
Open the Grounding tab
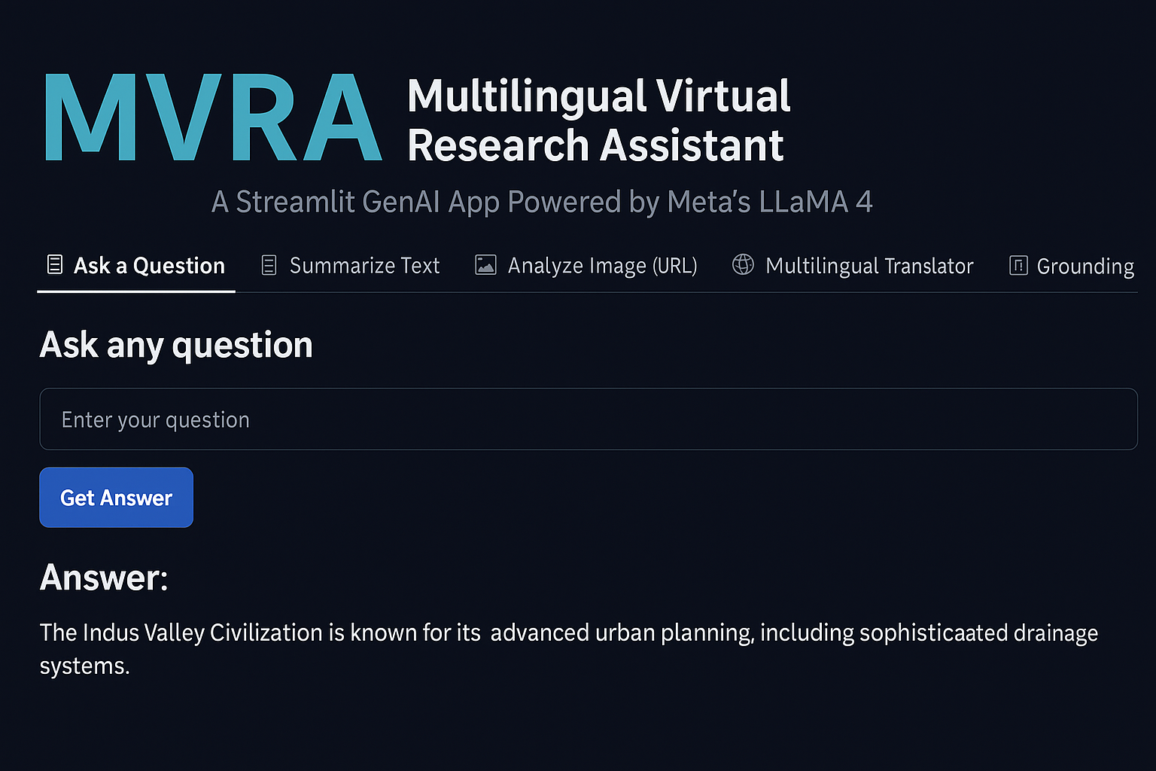point(1085,267)
